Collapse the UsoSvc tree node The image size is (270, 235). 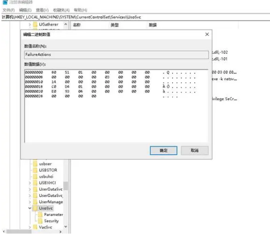point(29,208)
